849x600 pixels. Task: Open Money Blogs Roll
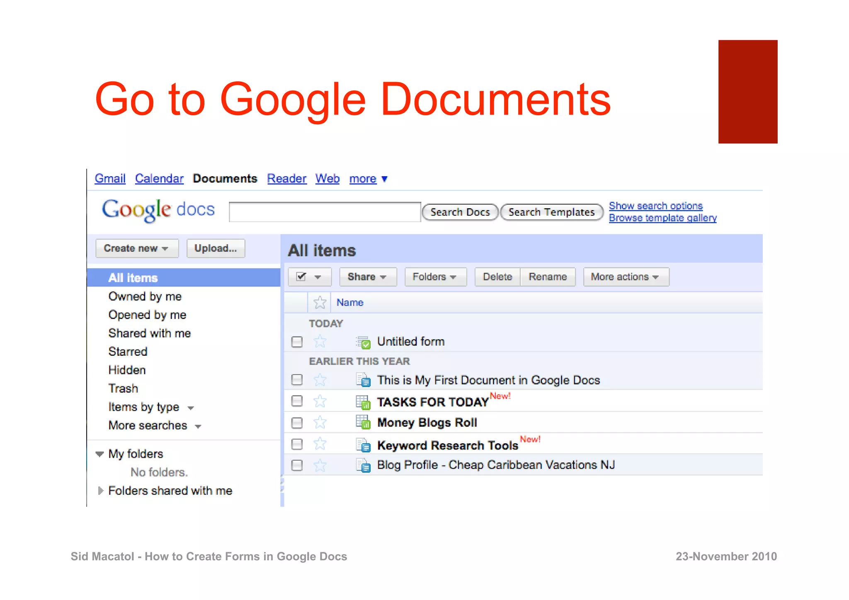tap(427, 423)
